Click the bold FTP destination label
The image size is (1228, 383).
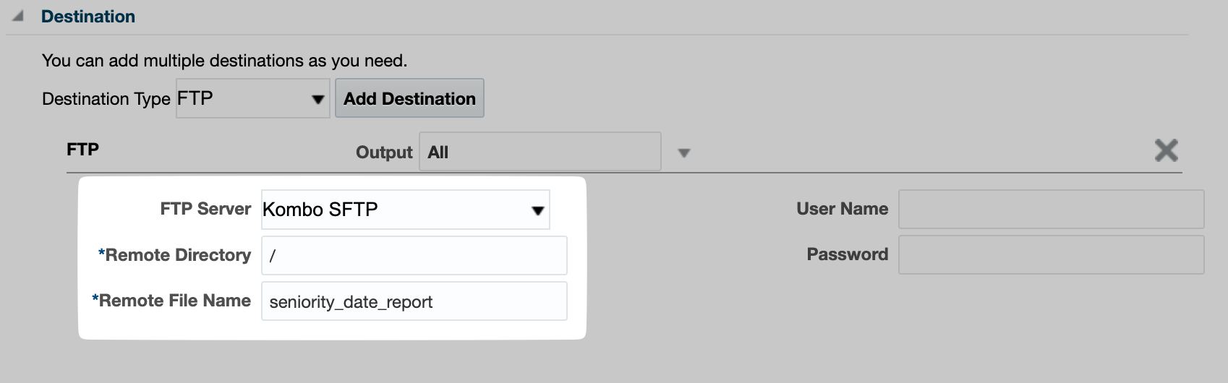82,150
